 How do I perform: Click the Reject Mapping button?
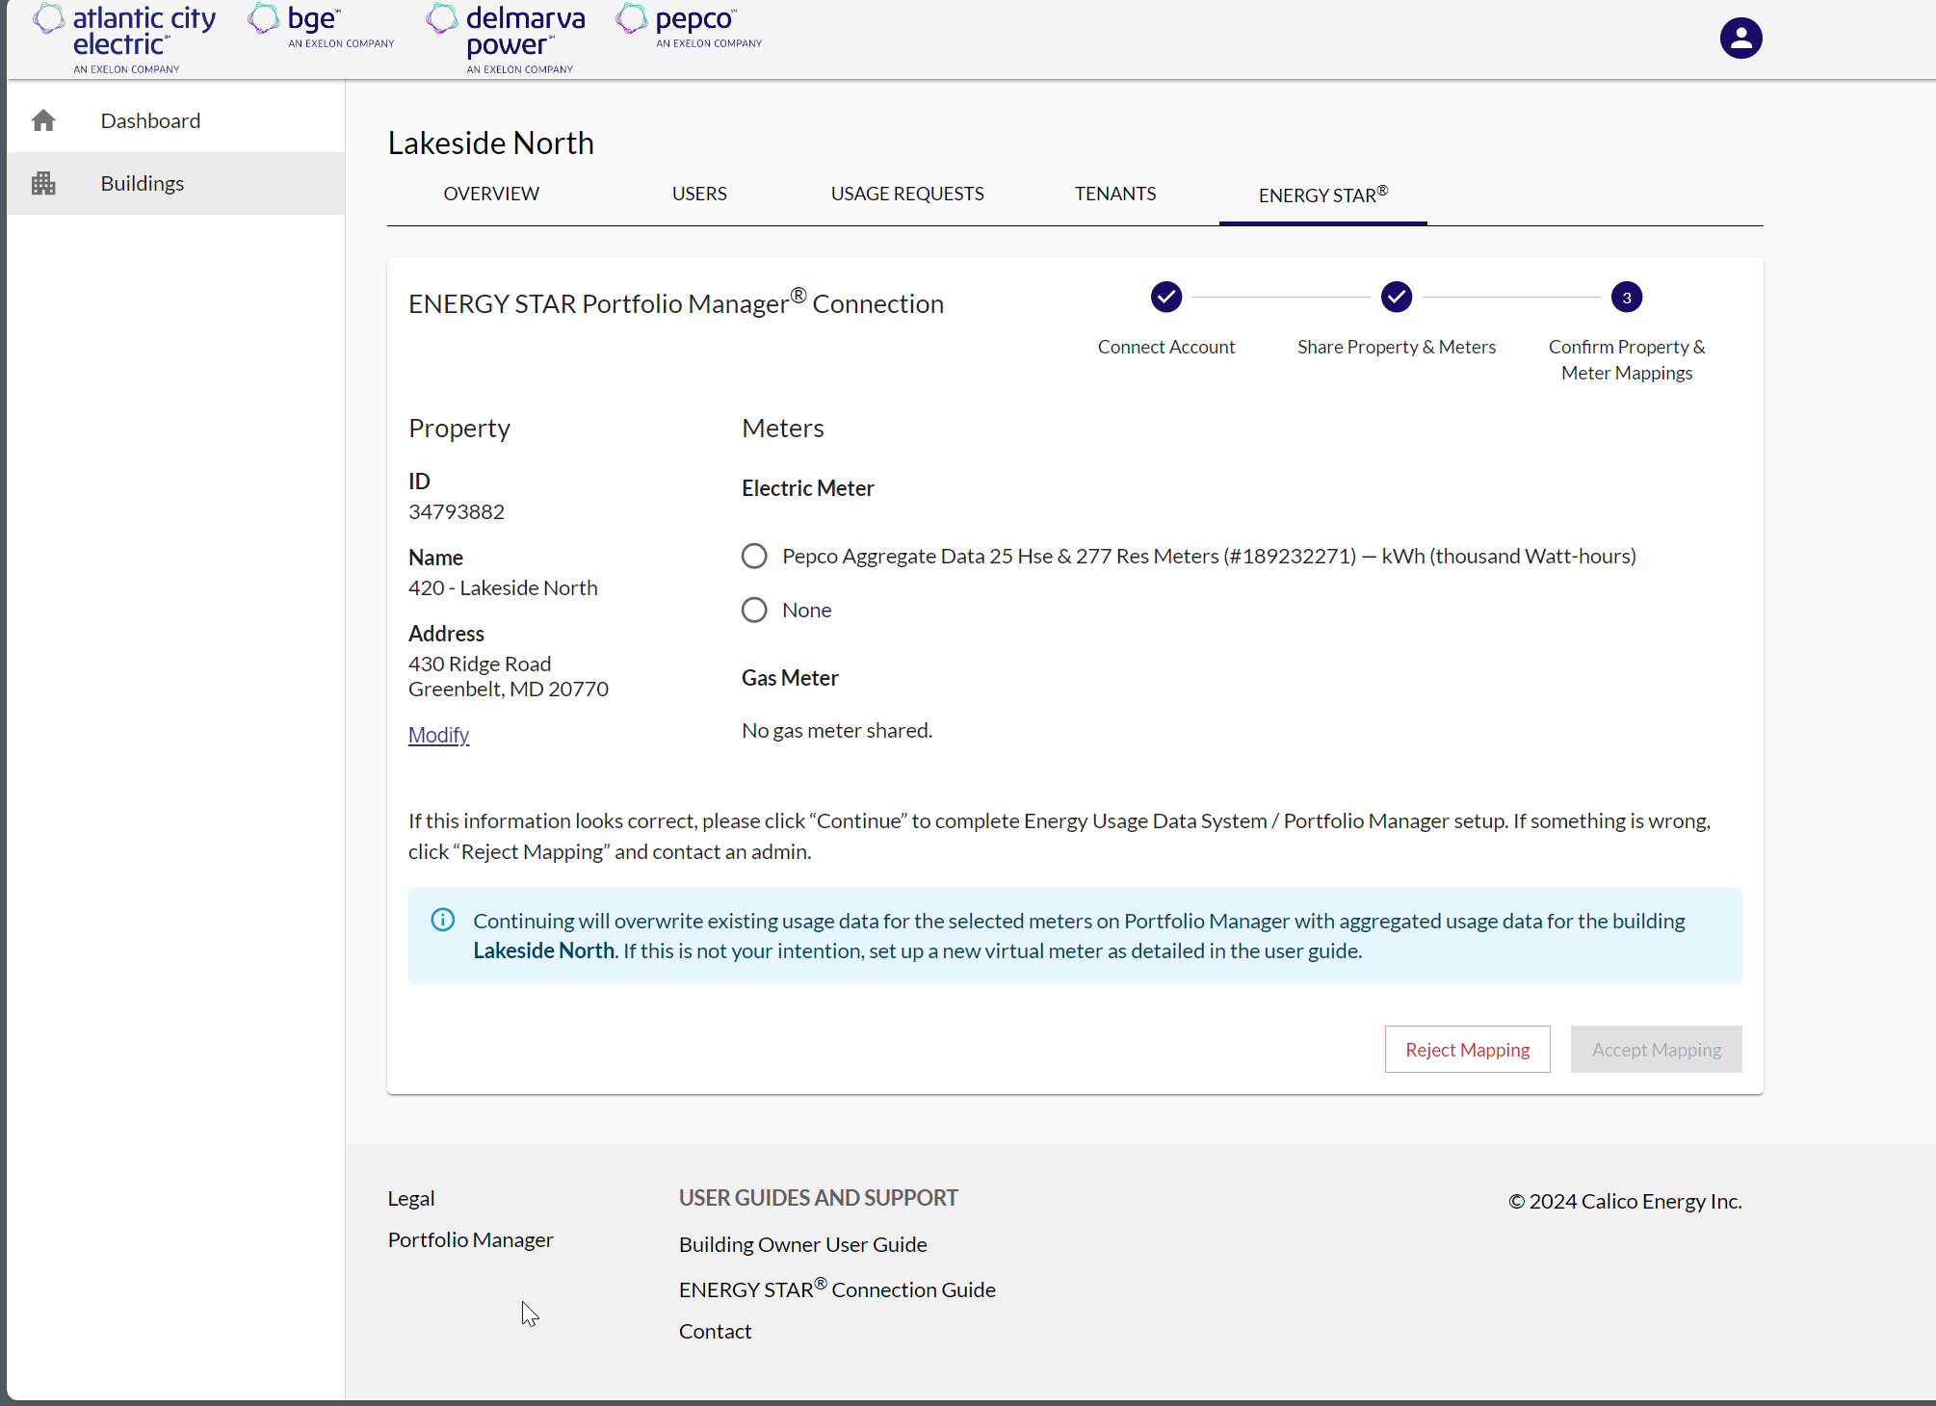click(1467, 1050)
